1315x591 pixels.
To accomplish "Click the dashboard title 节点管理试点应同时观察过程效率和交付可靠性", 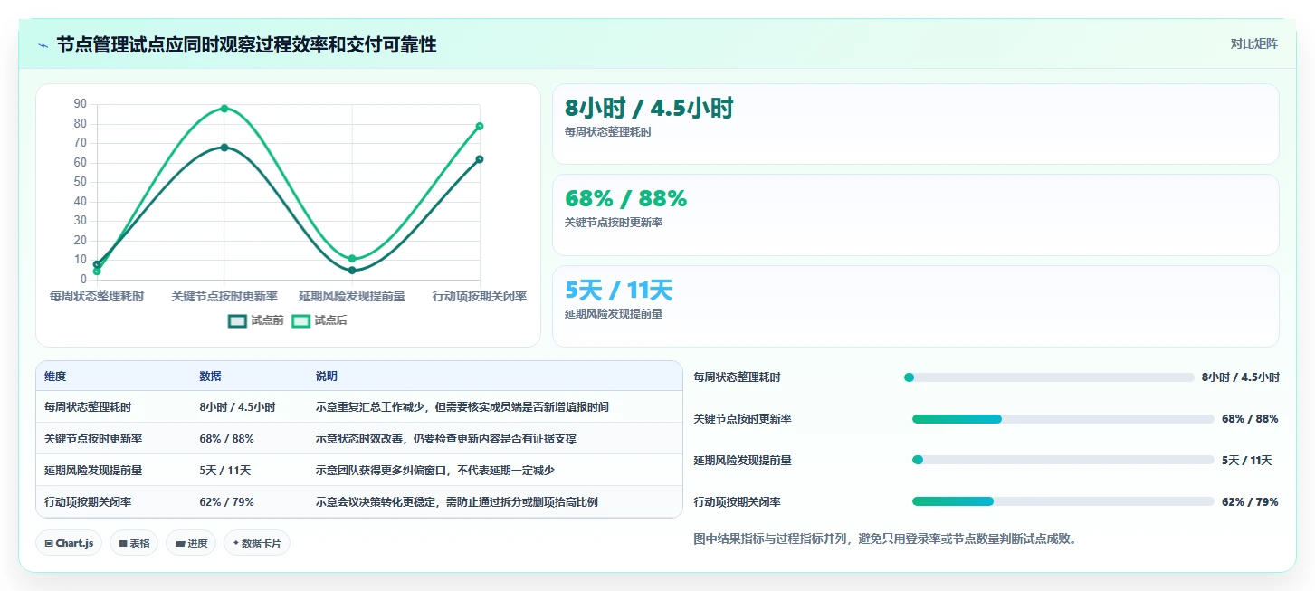I will pyautogui.click(x=246, y=44).
